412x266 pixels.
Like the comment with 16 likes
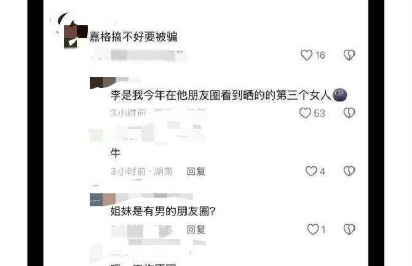[x=306, y=55]
